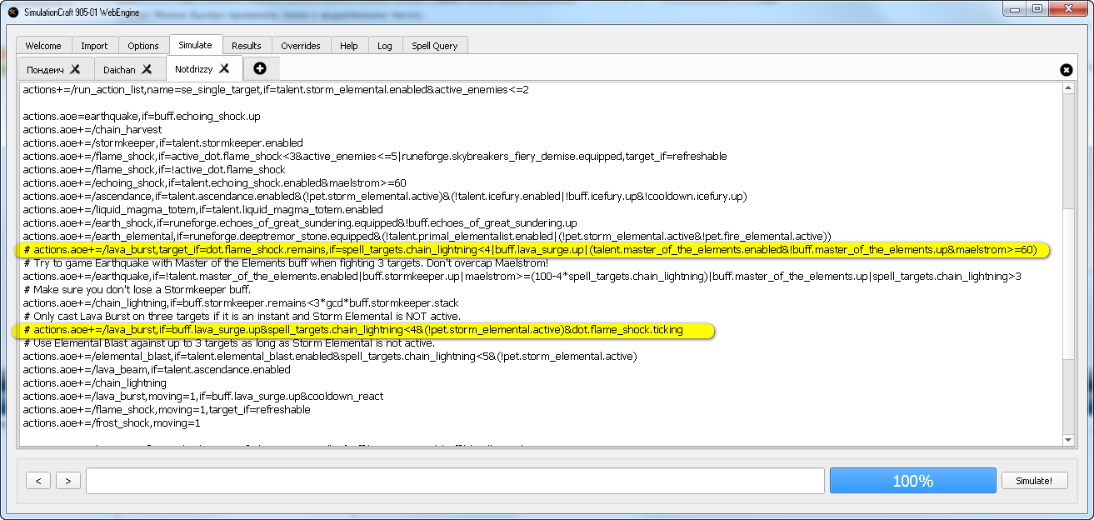Open the Options tab

[143, 46]
